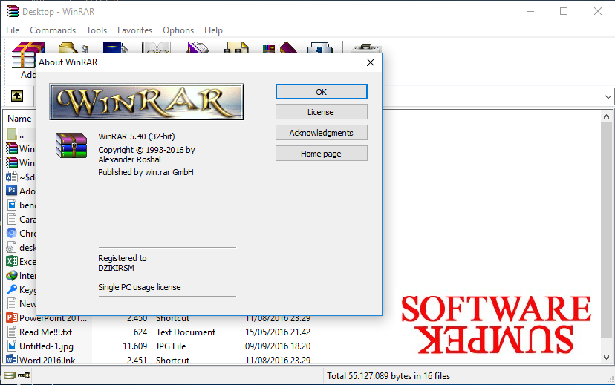Click 'Published by win.rar GmbH' text
The width and height of the screenshot is (615, 385).
click(146, 172)
